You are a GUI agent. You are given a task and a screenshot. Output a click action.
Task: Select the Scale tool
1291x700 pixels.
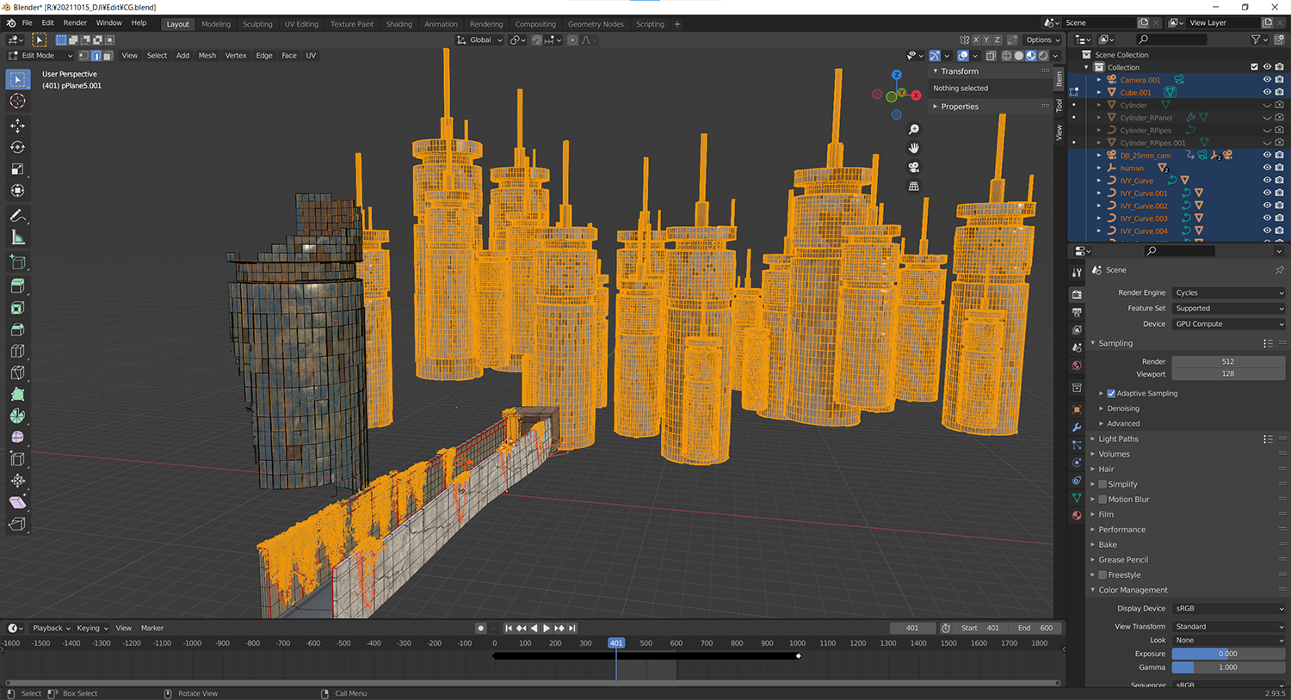click(17, 169)
